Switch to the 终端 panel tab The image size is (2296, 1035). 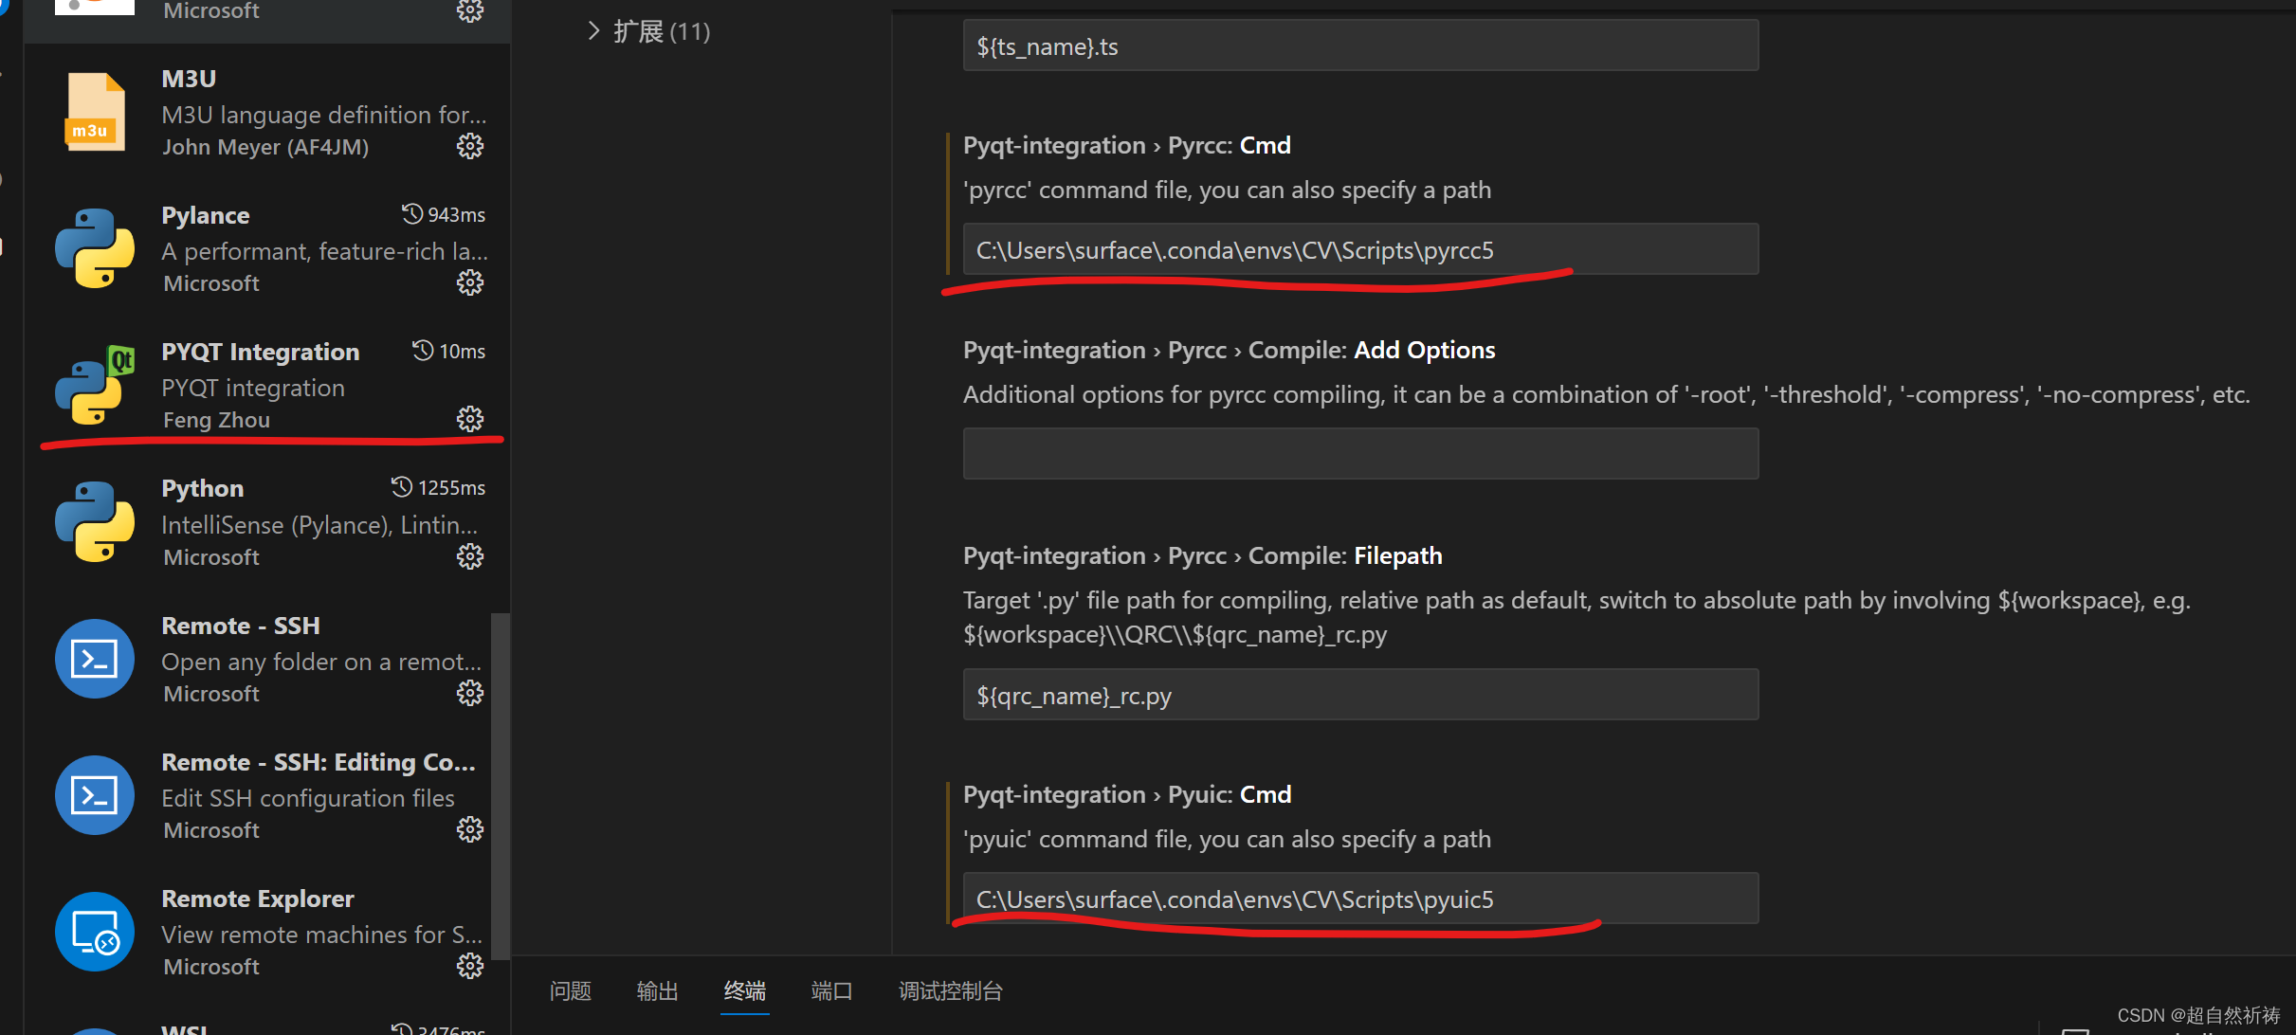[744, 990]
